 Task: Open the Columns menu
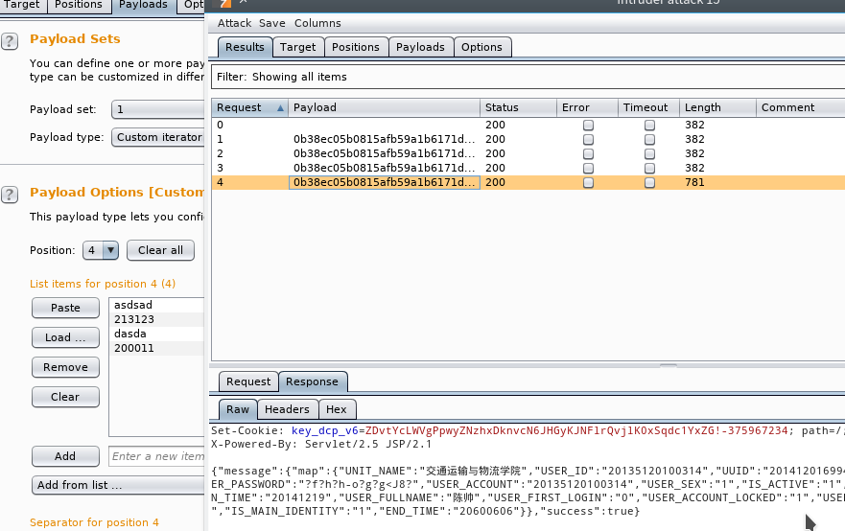point(317,23)
